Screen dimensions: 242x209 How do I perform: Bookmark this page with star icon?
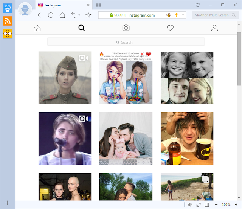(x=88, y=15)
